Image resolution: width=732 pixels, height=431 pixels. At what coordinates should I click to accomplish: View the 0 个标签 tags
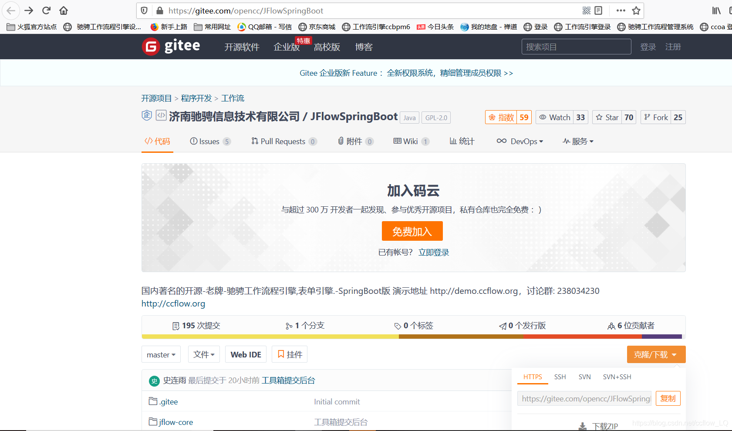[414, 326]
